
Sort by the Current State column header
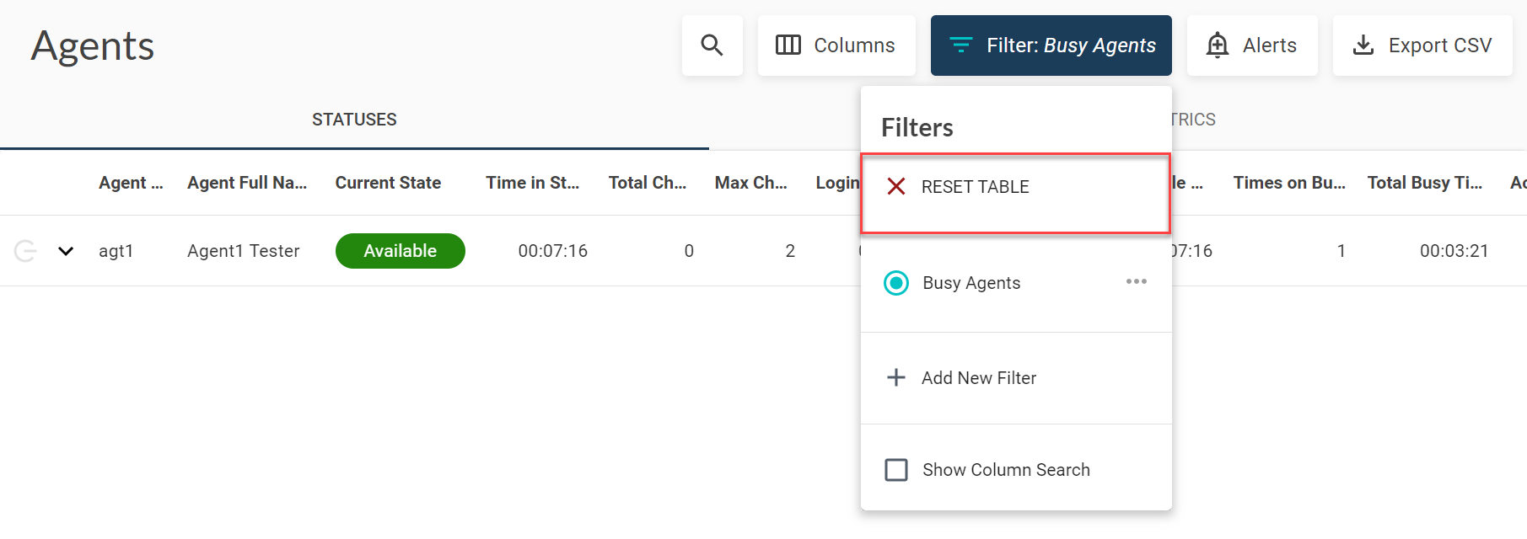pyautogui.click(x=388, y=183)
